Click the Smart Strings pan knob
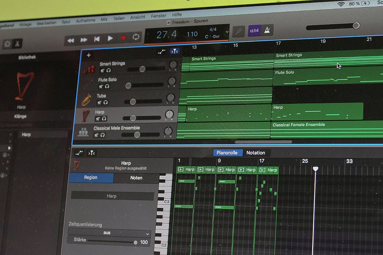This screenshot has width=383, height=255. (x=173, y=64)
